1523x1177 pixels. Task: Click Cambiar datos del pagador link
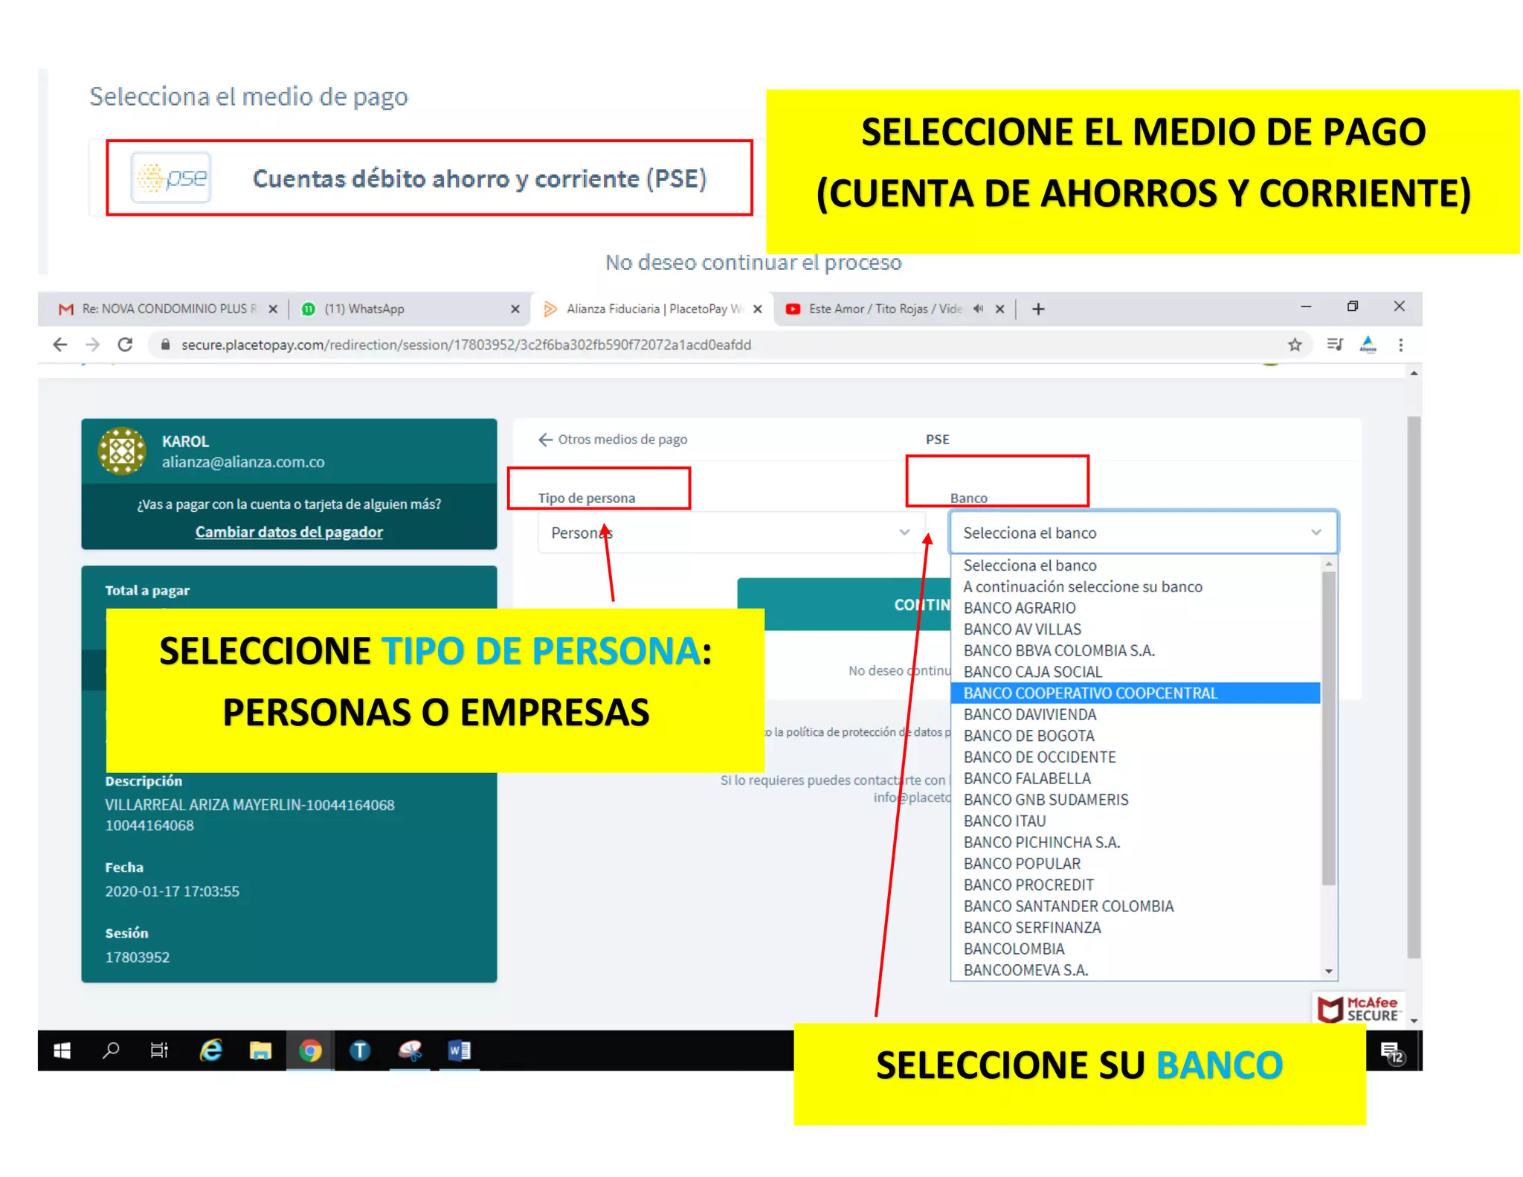point(289,532)
